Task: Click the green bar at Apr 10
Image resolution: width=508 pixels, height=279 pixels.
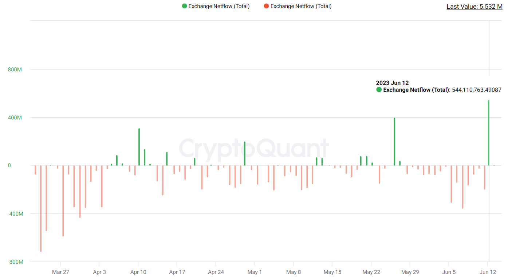Action: [x=139, y=147]
